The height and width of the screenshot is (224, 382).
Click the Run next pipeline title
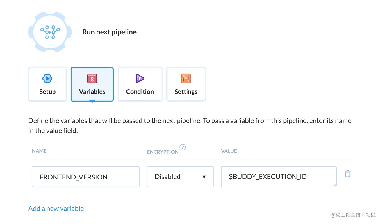click(109, 32)
